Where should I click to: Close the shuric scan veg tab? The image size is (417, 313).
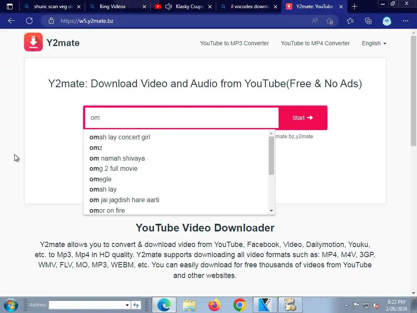coord(79,7)
